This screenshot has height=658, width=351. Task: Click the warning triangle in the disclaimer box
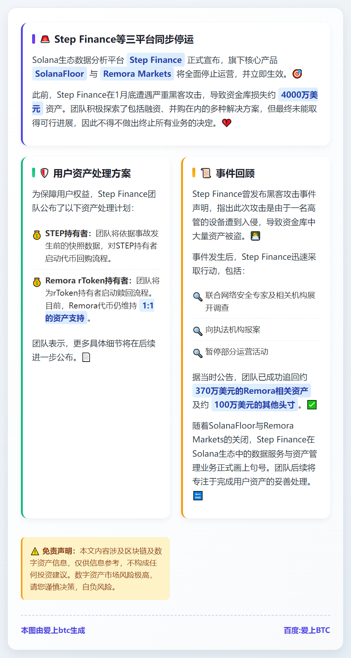35,551
